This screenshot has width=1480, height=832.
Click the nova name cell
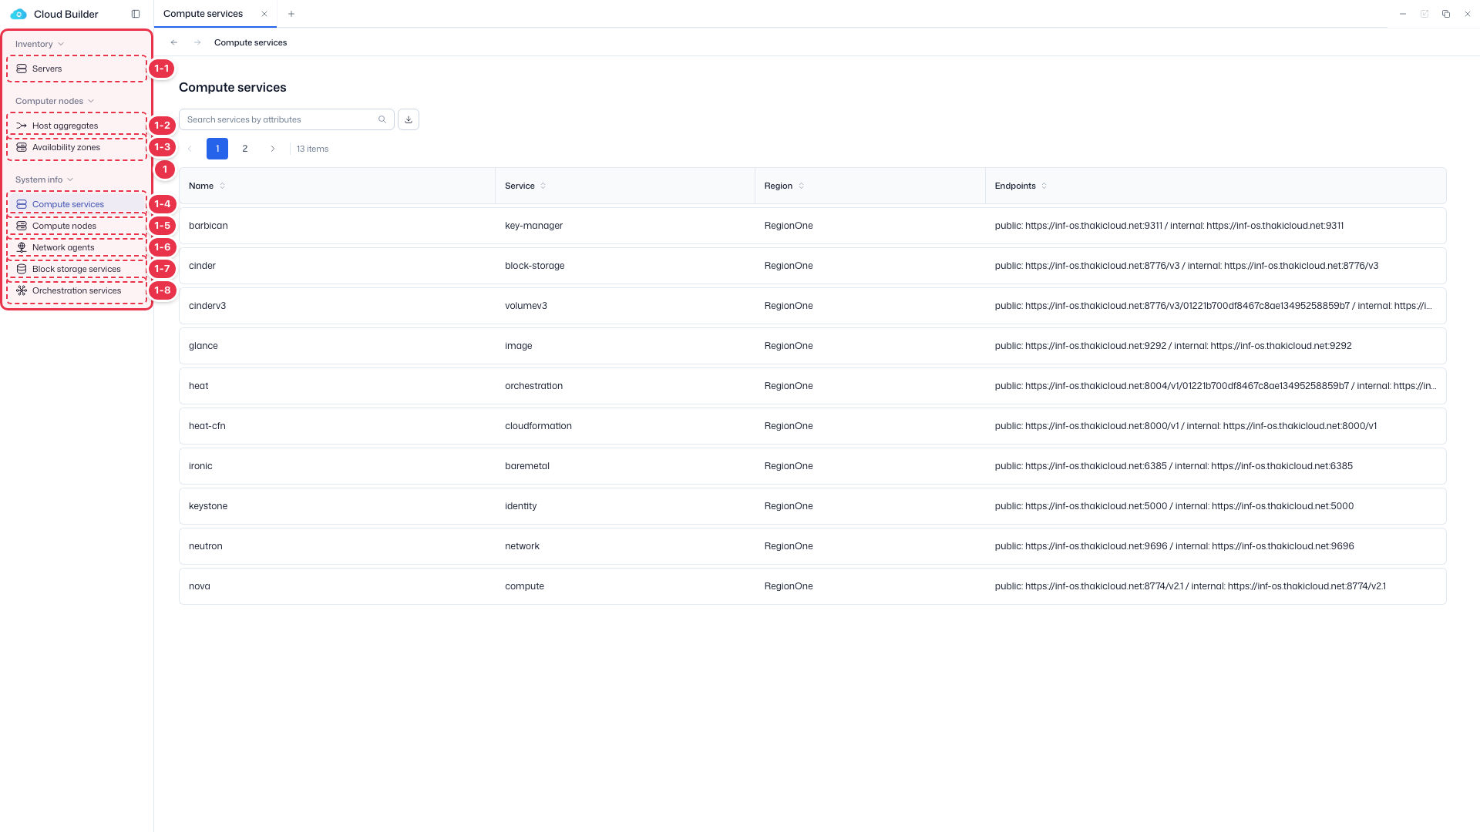(x=200, y=586)
